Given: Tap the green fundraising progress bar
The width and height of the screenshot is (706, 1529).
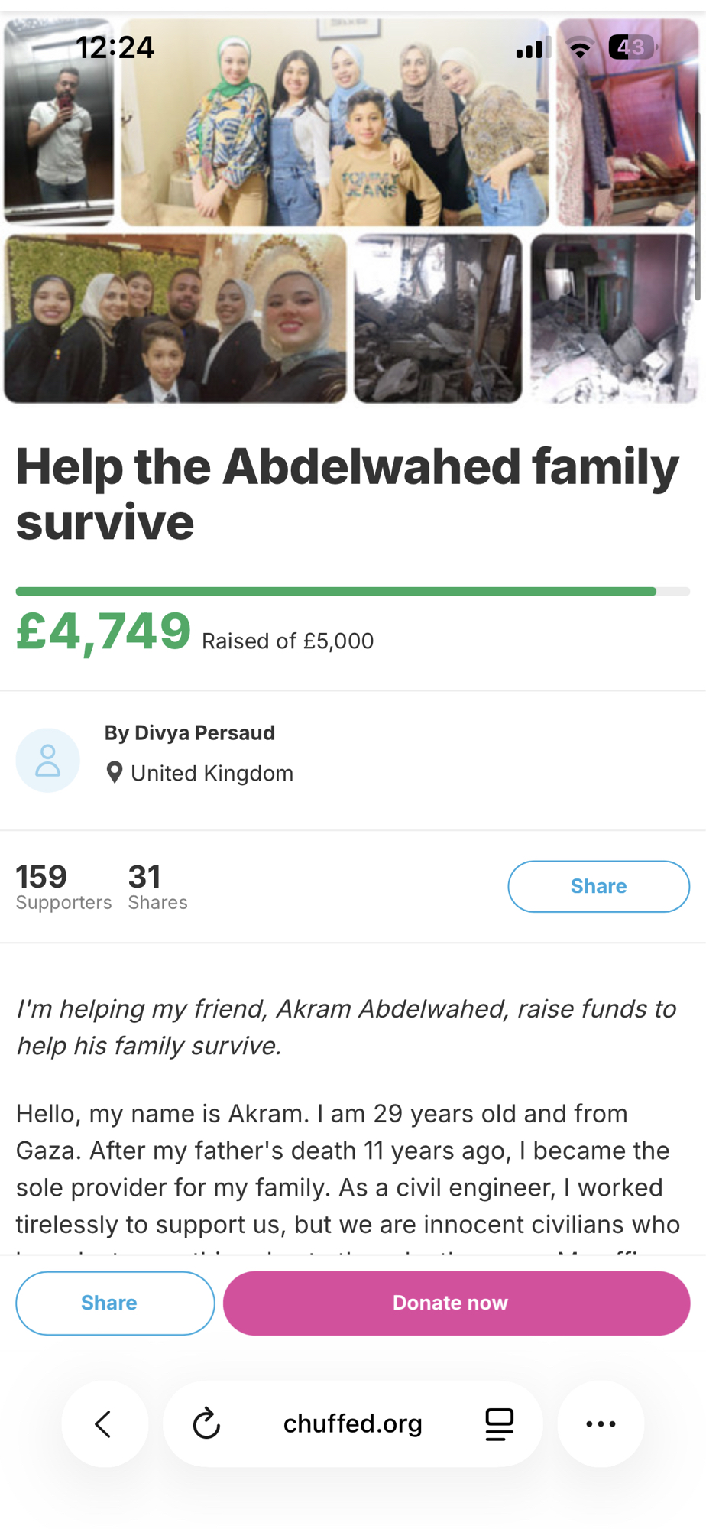Looking at the screenshot, I should point(336,591).
